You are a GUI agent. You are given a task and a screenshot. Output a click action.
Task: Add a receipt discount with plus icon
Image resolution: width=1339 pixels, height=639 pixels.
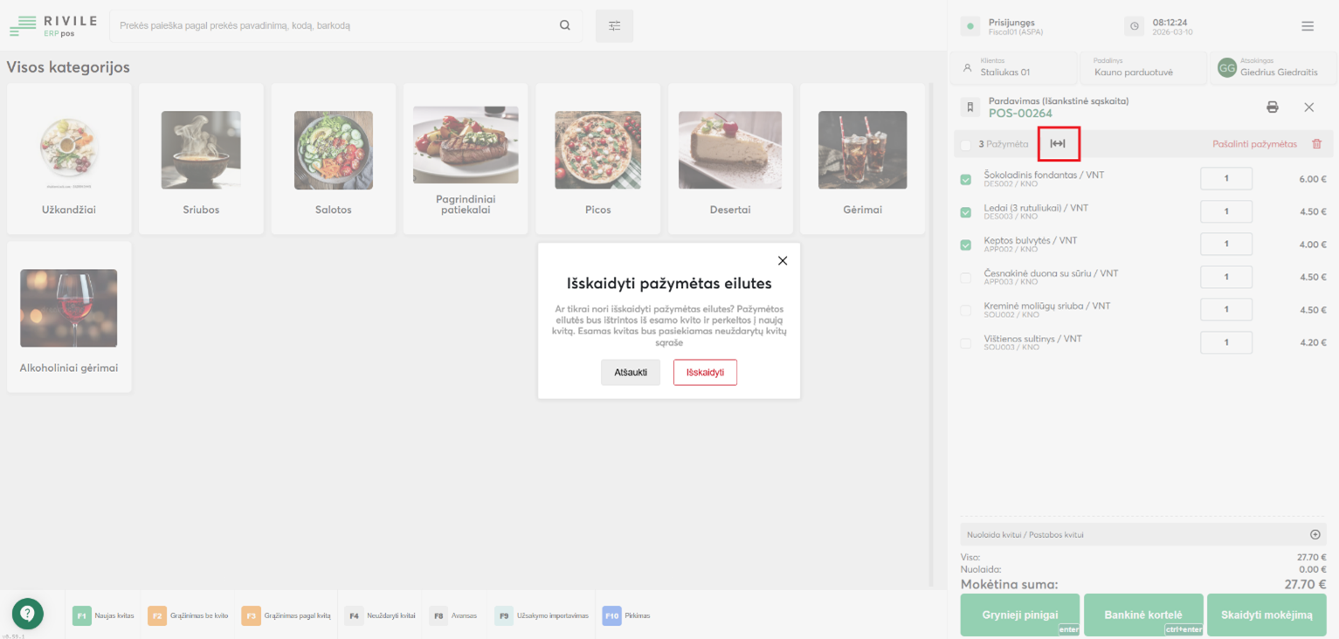pyautogui.click(x=1315, y=534)
